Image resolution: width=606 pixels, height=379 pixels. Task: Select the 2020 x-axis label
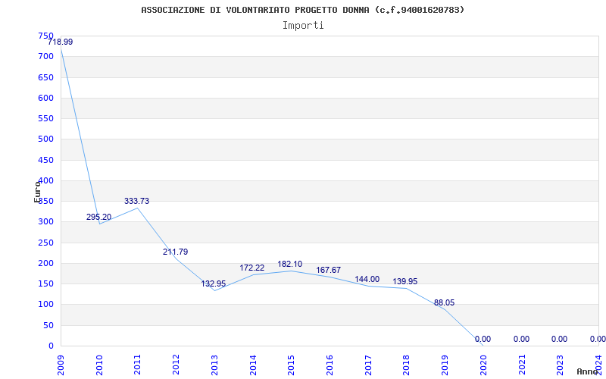point(483,365)
